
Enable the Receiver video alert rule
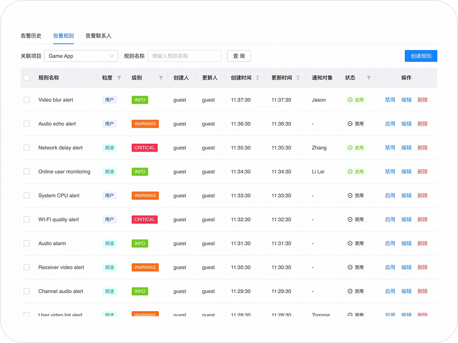[390, 267]
